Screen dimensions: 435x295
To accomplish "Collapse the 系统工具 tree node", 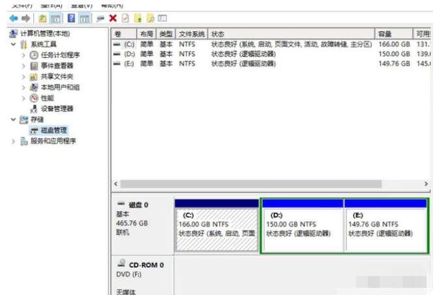I will pyautogui.click(x=14, y=44).
